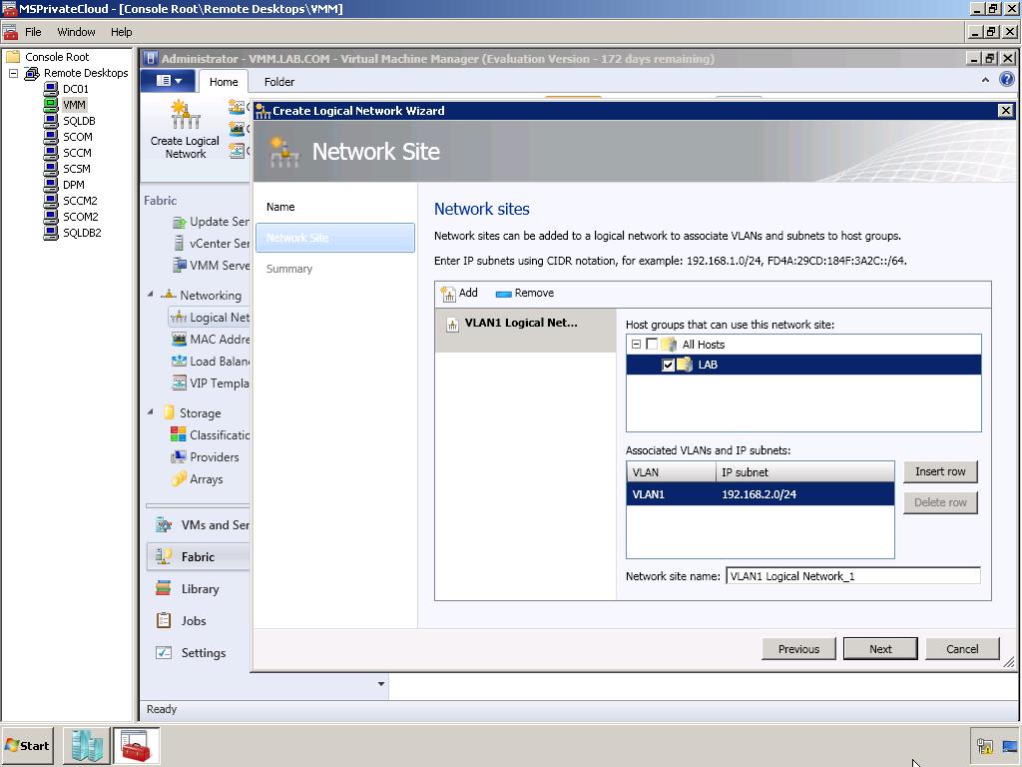Image resolution: width=1022 pixels, height=767 pixels.
Task: Open SCCM2 remote desktop connection
Action: pyautogui.click(x=80, y=200)
